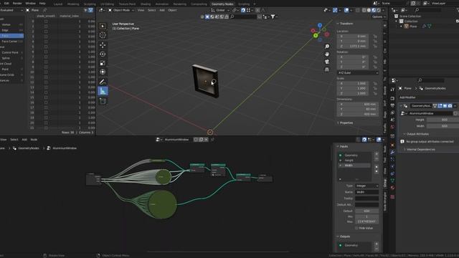The image size is (459, 258).
Task: Open the Object Data tab in Properties
Action: click(392, 181)
